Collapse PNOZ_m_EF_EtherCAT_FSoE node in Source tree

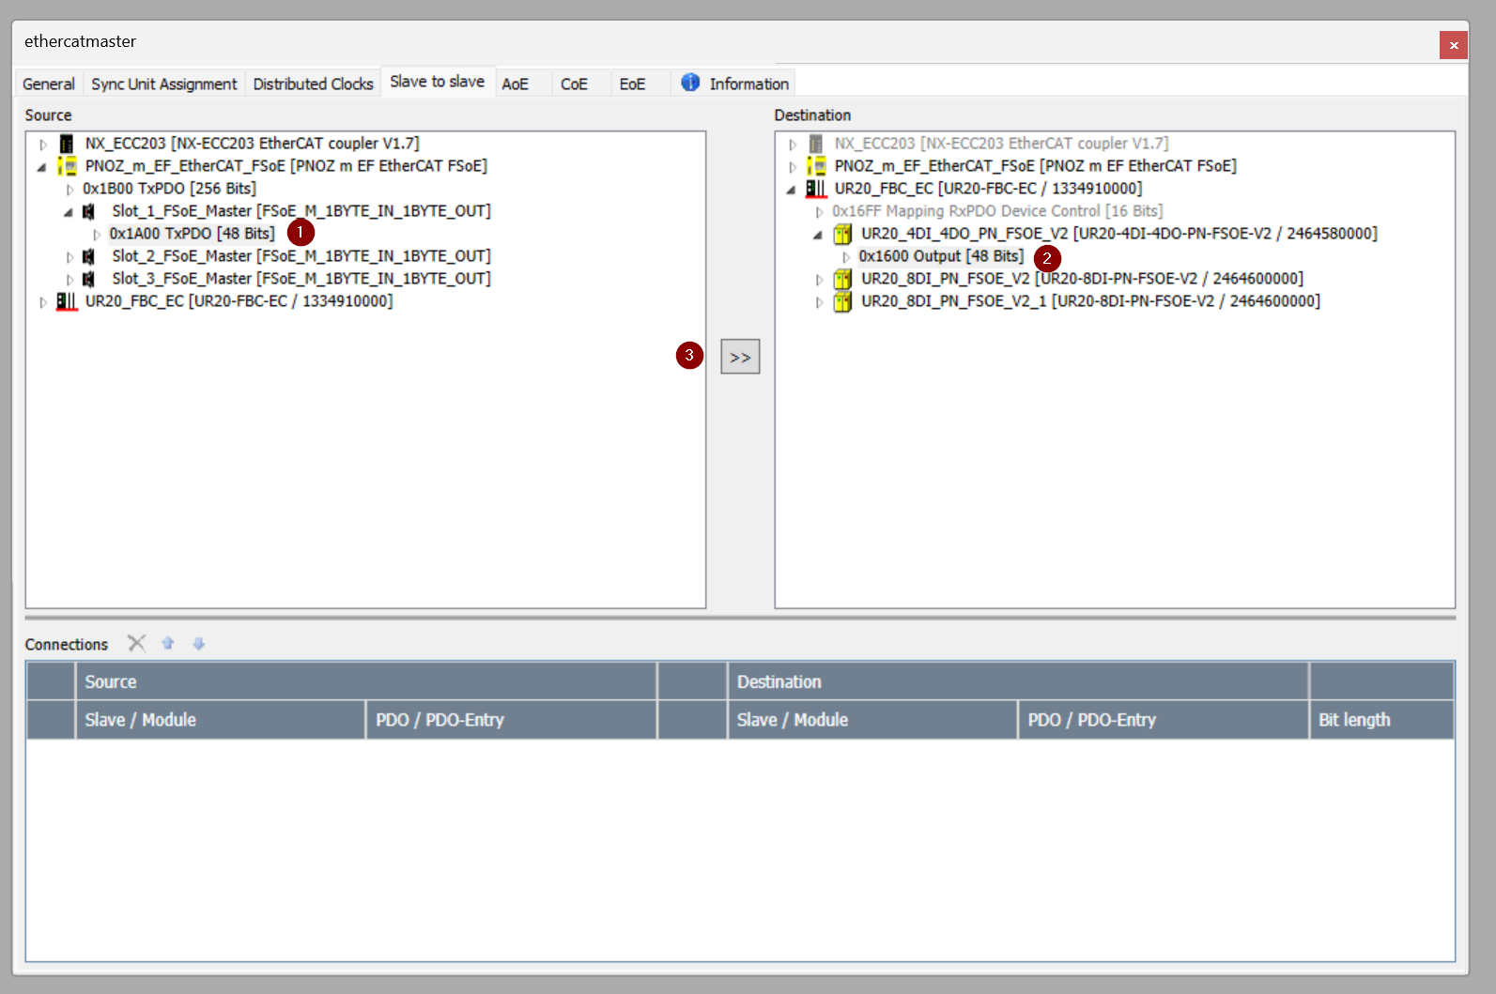point(42,167)
